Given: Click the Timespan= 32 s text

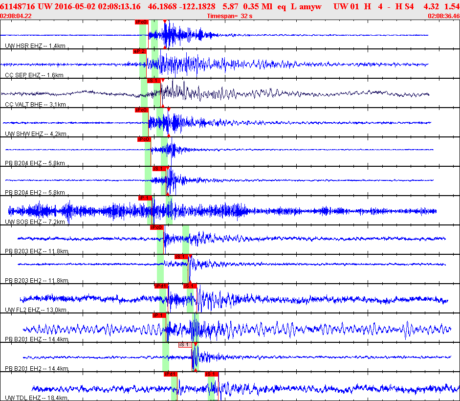Looking at the screenshot, I should 230,16.
